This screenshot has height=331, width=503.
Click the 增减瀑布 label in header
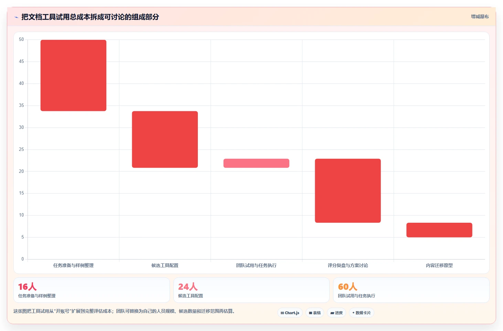480,16
